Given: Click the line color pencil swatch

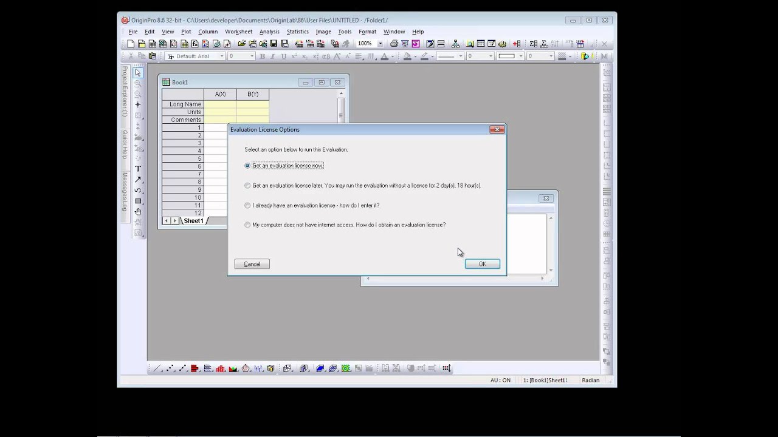Looking at the screenshot, I should tap(424, 56).
